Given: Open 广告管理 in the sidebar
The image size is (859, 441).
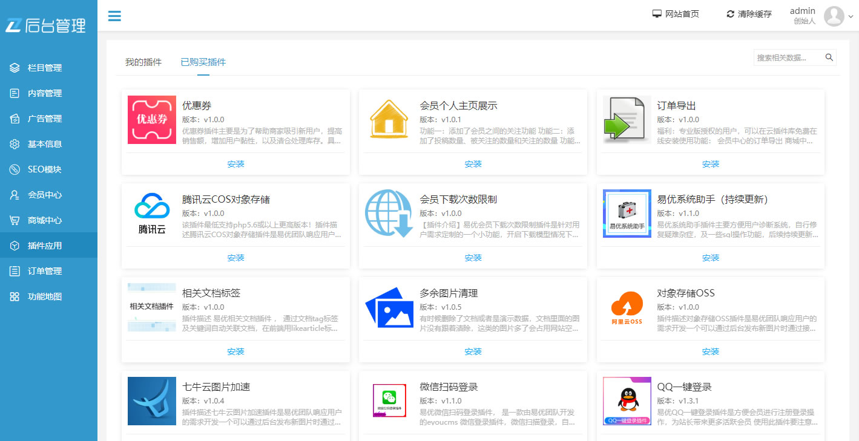Looking at the screenshot, I should (x=48, y=119).
